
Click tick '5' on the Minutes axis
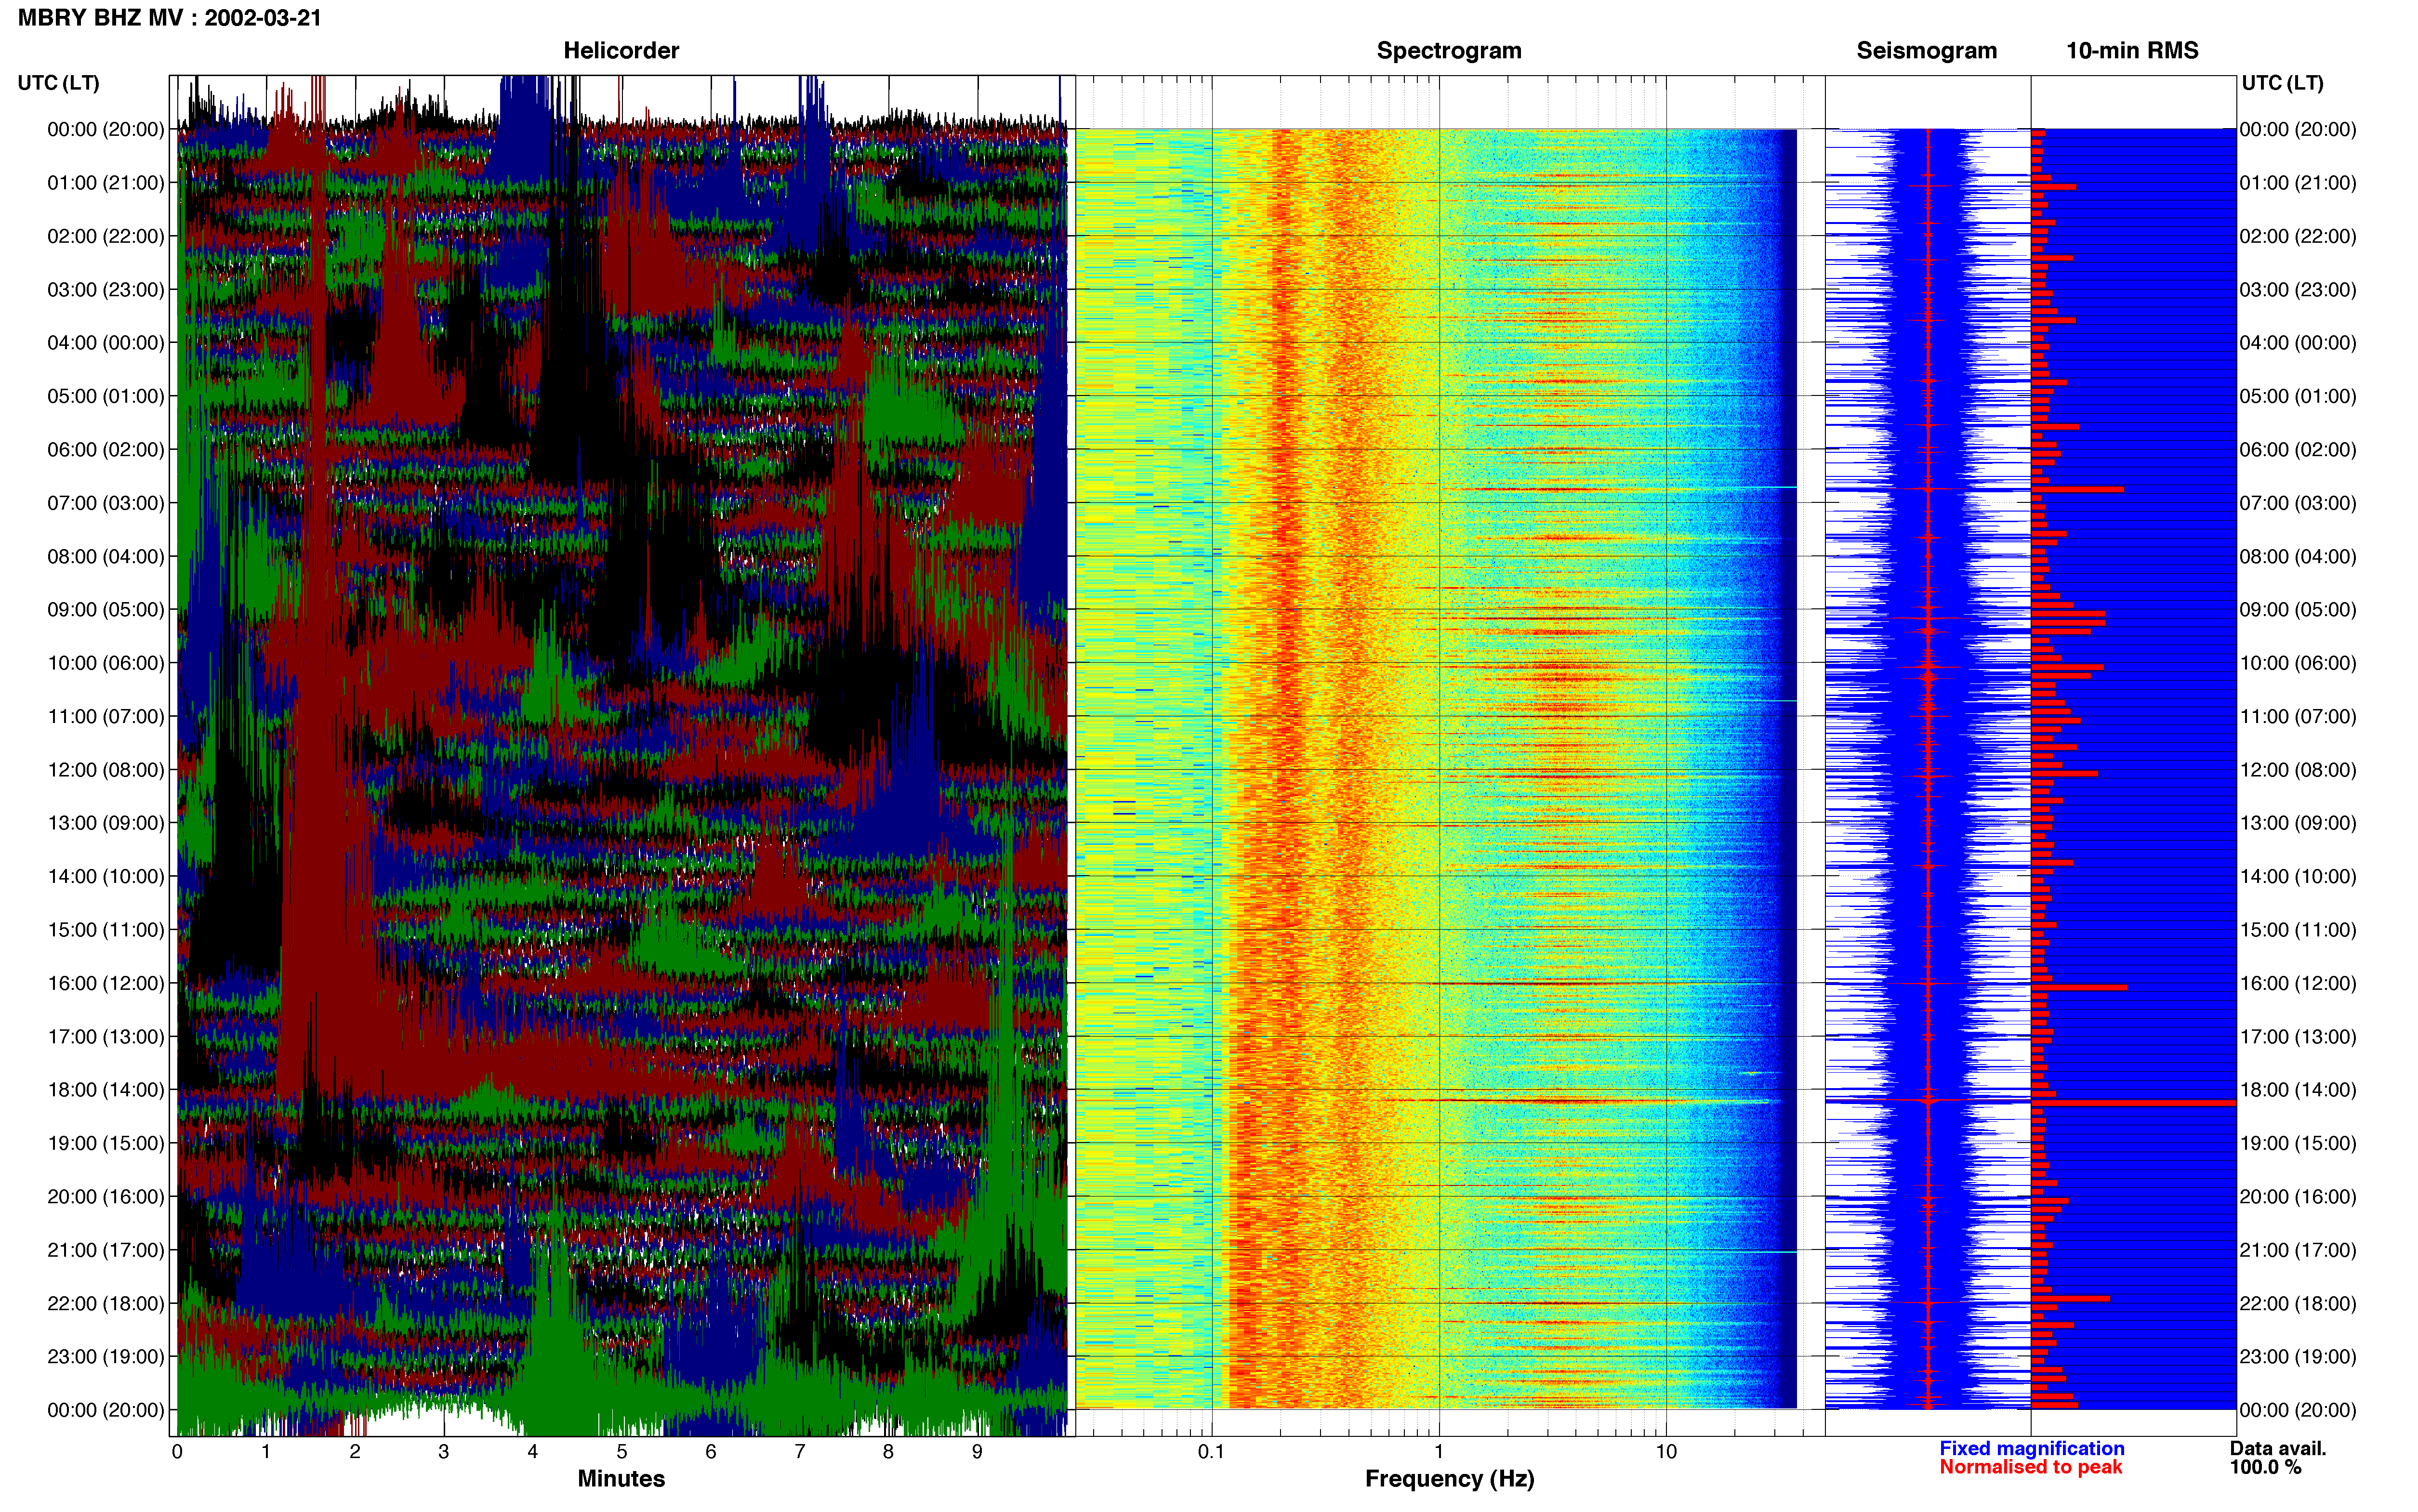click(622, 1452)
